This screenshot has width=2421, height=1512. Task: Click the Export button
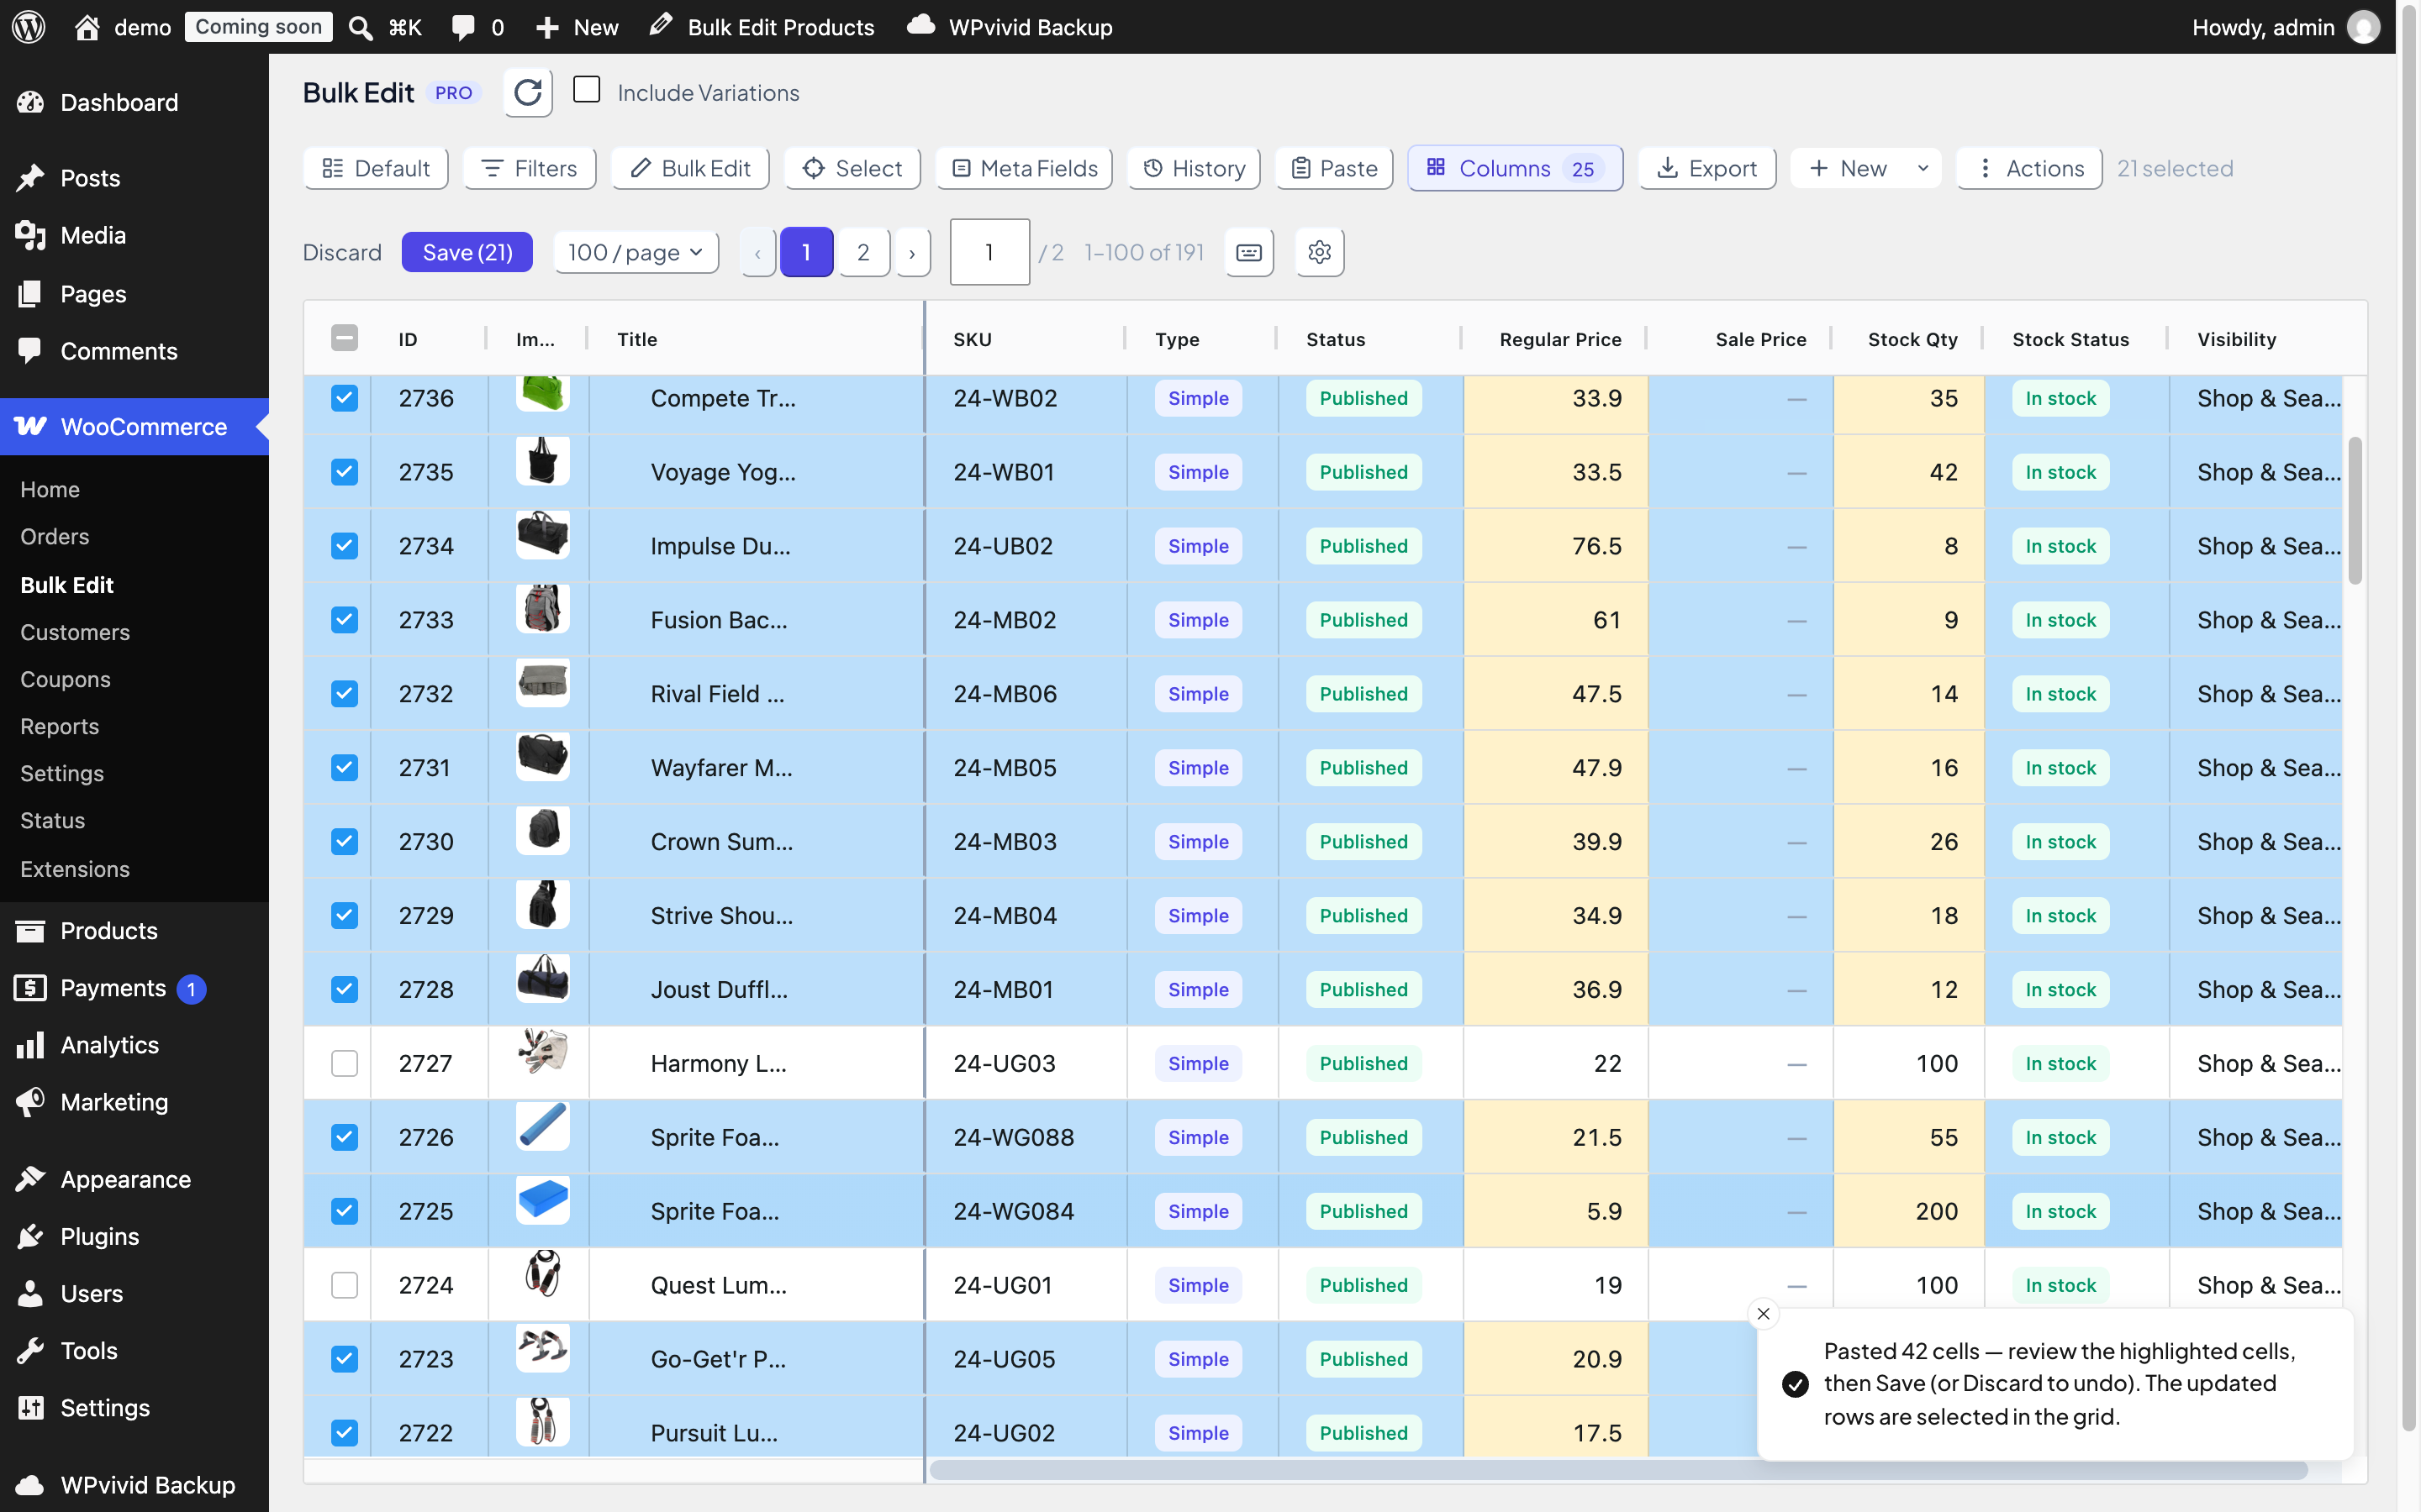pos(1706,168)
